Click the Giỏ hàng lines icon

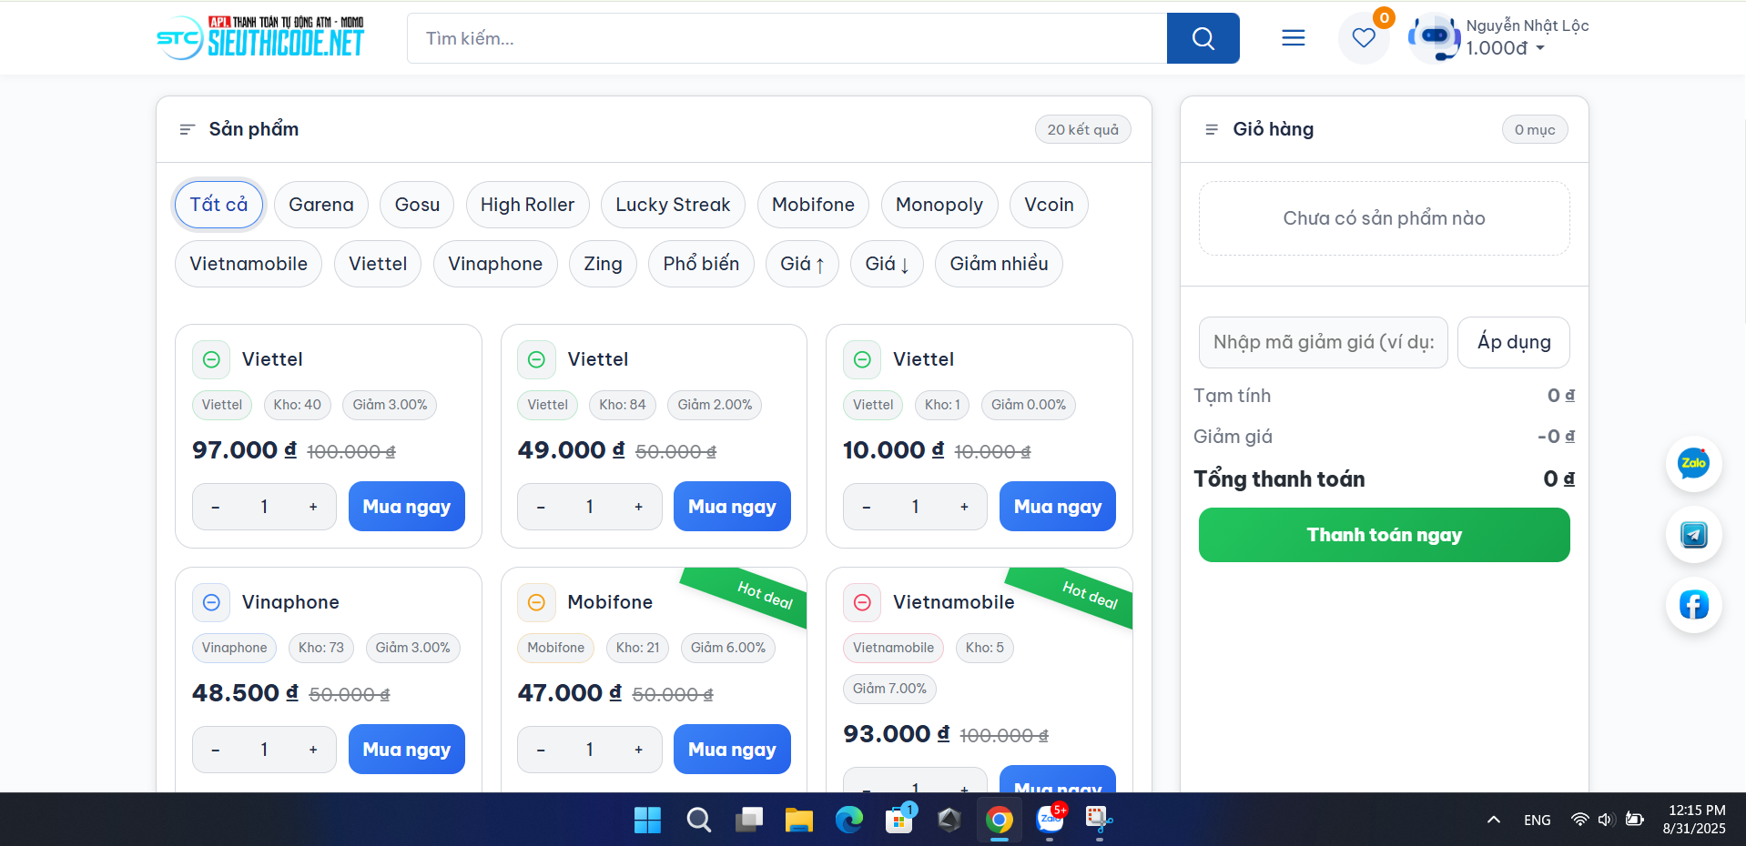(x=1212, y=129)
